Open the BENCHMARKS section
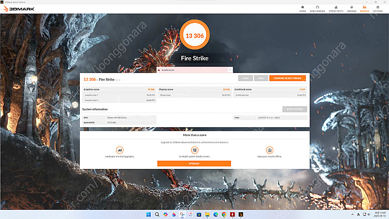This screenshot has width=389, height=219. 318,9
